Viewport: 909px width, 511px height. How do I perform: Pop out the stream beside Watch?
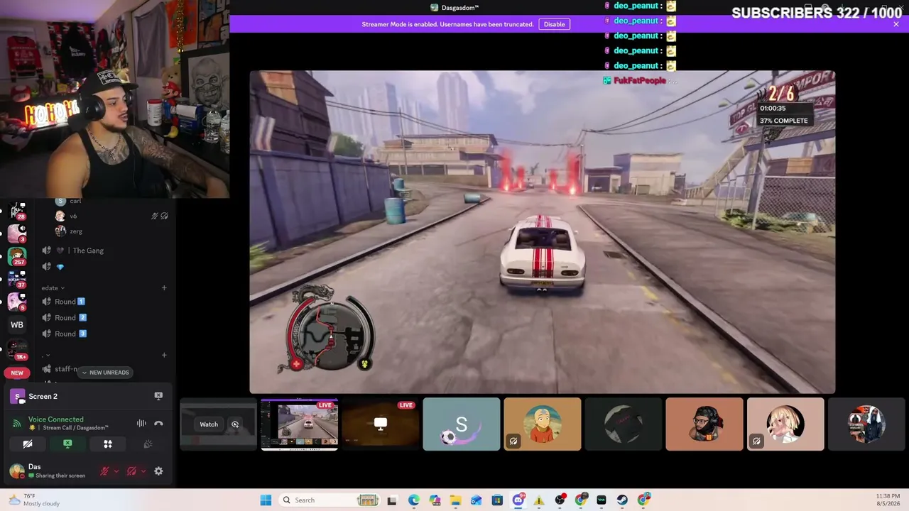[x=235, y=424]
